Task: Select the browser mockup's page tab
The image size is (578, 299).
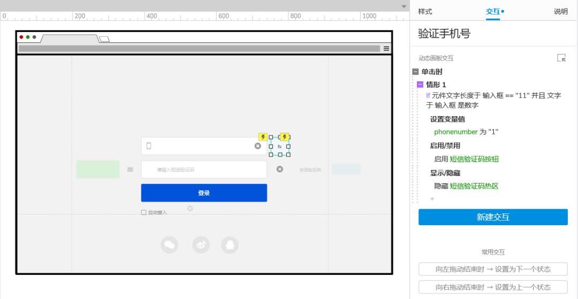Action: 70,39
